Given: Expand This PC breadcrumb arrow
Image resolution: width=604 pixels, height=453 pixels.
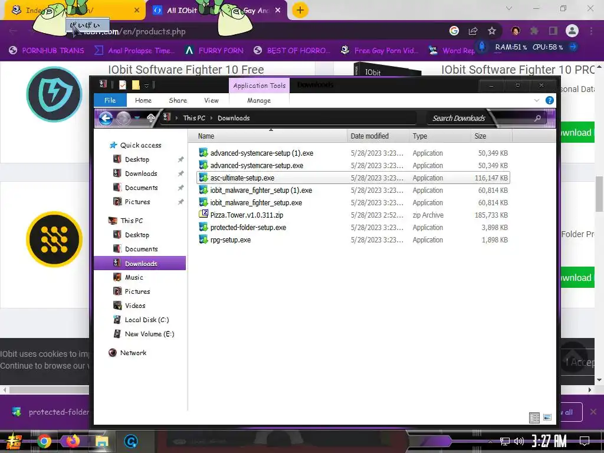Looking at the screenshot, I should tap(212, 118).
